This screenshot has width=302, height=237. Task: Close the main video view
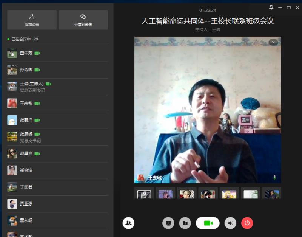273,42
